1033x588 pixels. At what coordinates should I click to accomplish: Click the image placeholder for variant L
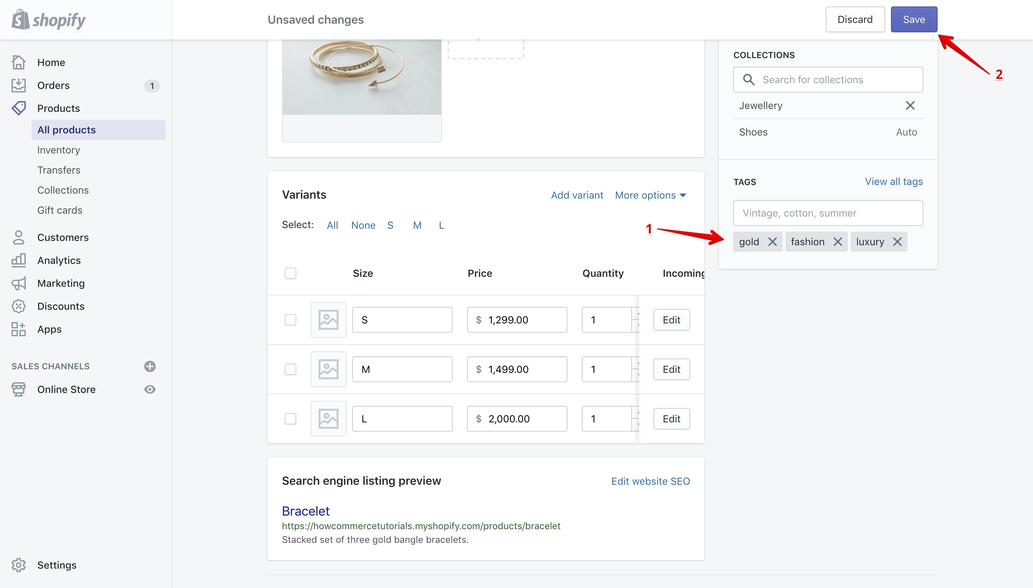pyautogui.click(x=328, y=419)
